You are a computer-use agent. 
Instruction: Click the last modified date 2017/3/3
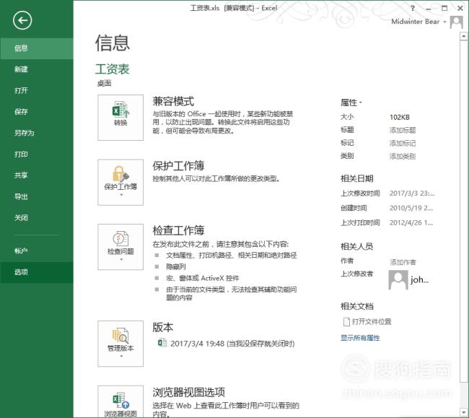[412, 193]
